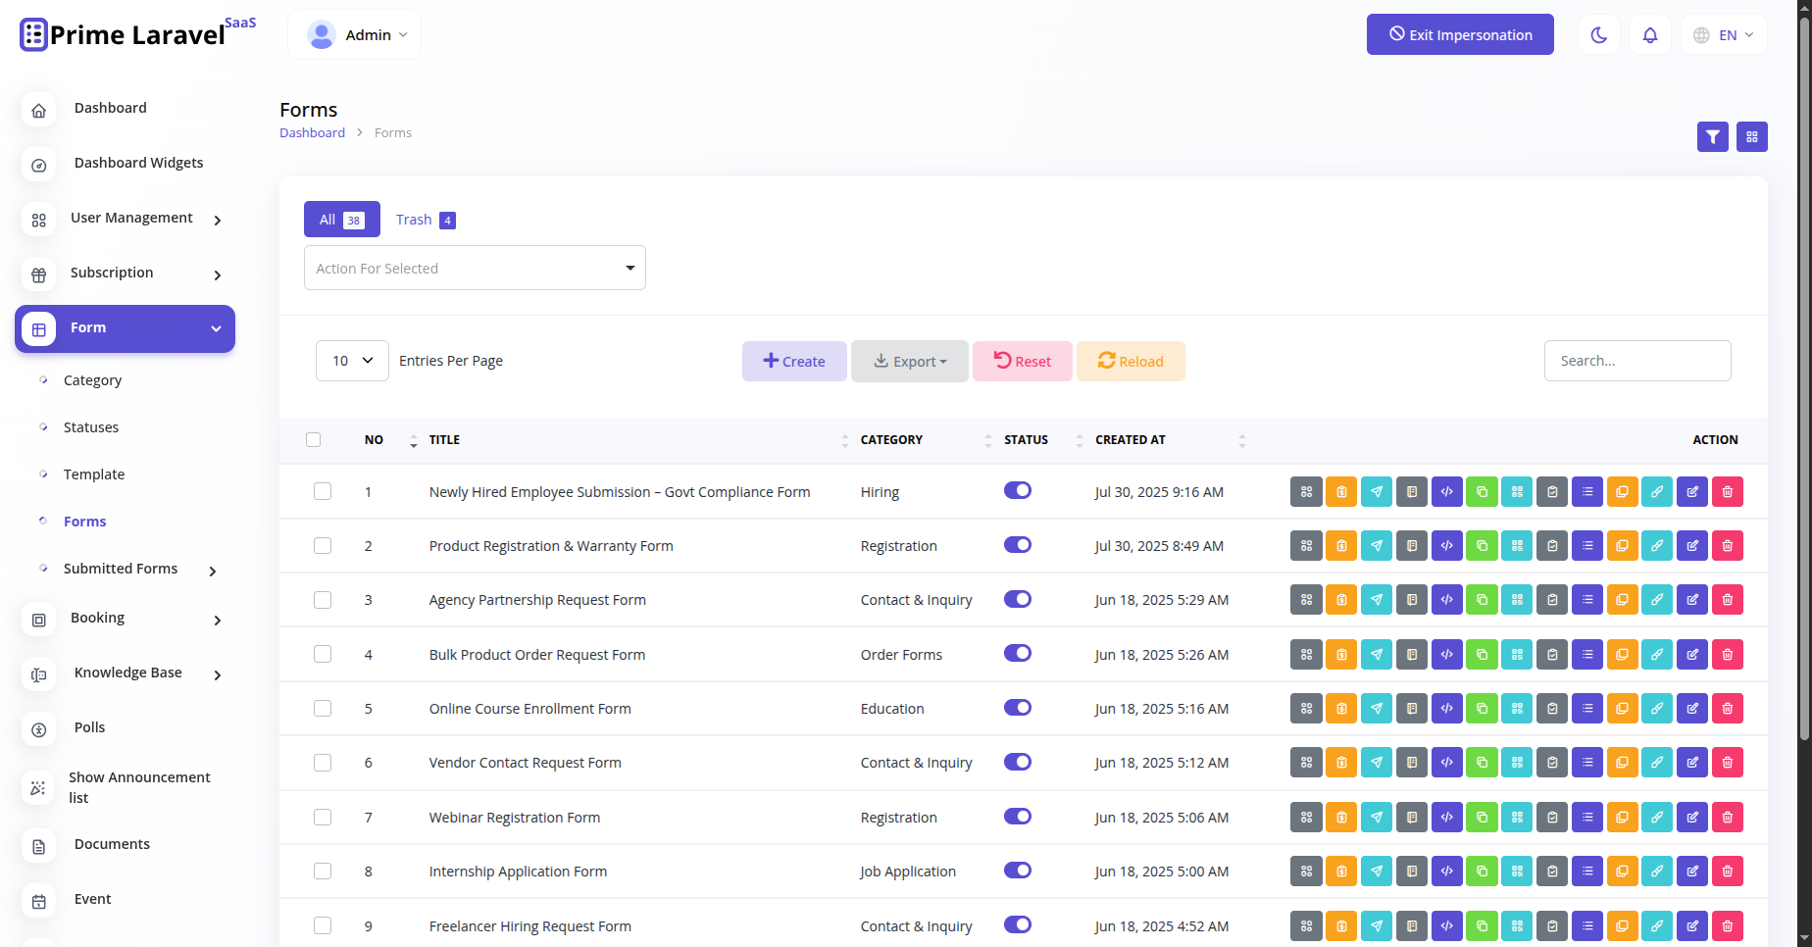Click the Create button
1812x947 pixels.
tap(794, 362)
